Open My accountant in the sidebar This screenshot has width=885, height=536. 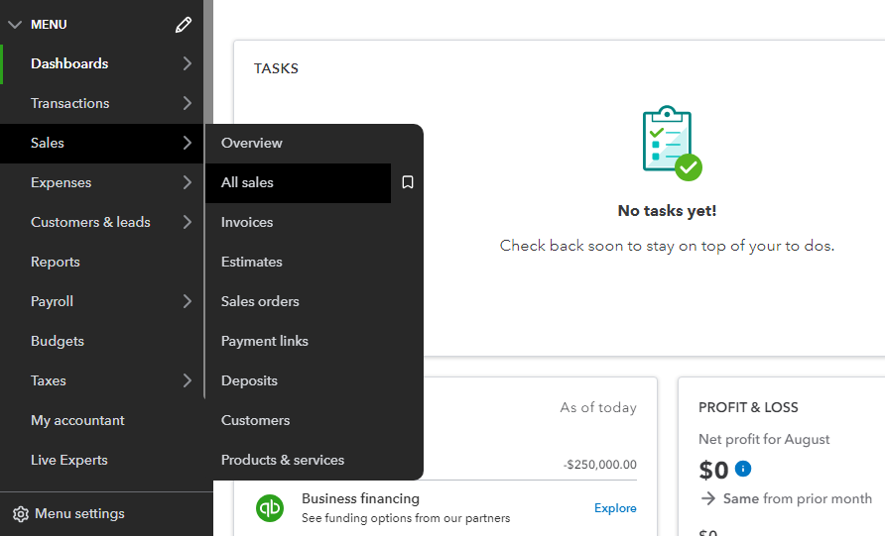pyautogui.click(x=77, y=420)
